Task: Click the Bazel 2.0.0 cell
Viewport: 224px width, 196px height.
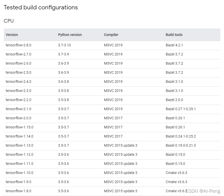Action: pyautogui.click(x=174, y=100)
